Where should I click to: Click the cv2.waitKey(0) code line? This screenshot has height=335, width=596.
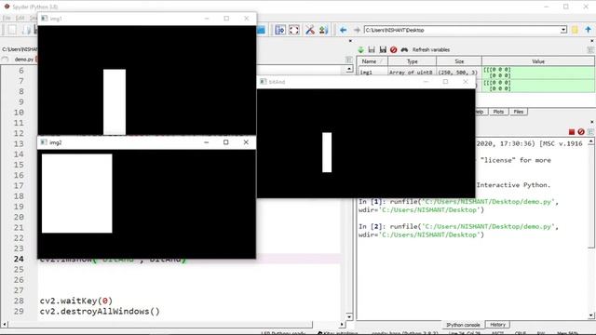pos(76,301)
